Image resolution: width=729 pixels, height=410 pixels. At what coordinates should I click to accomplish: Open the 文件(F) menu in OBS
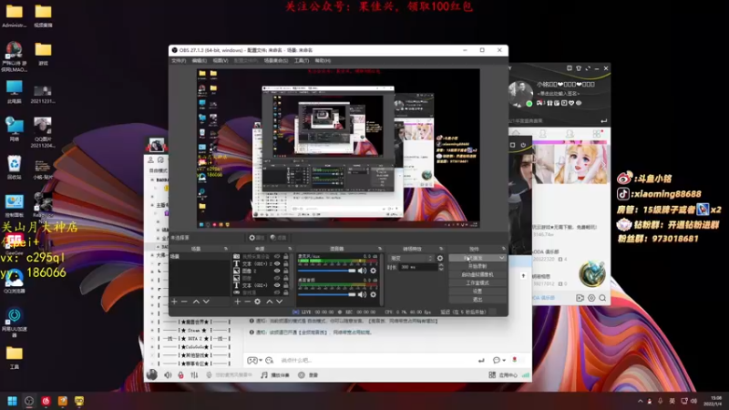pyautogui.click(x=179, y=61)
